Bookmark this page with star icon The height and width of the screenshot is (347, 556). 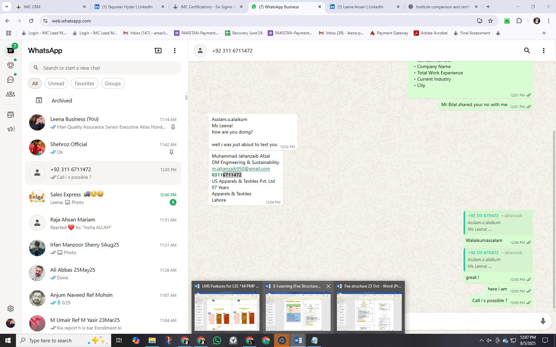tap(490, 21)
